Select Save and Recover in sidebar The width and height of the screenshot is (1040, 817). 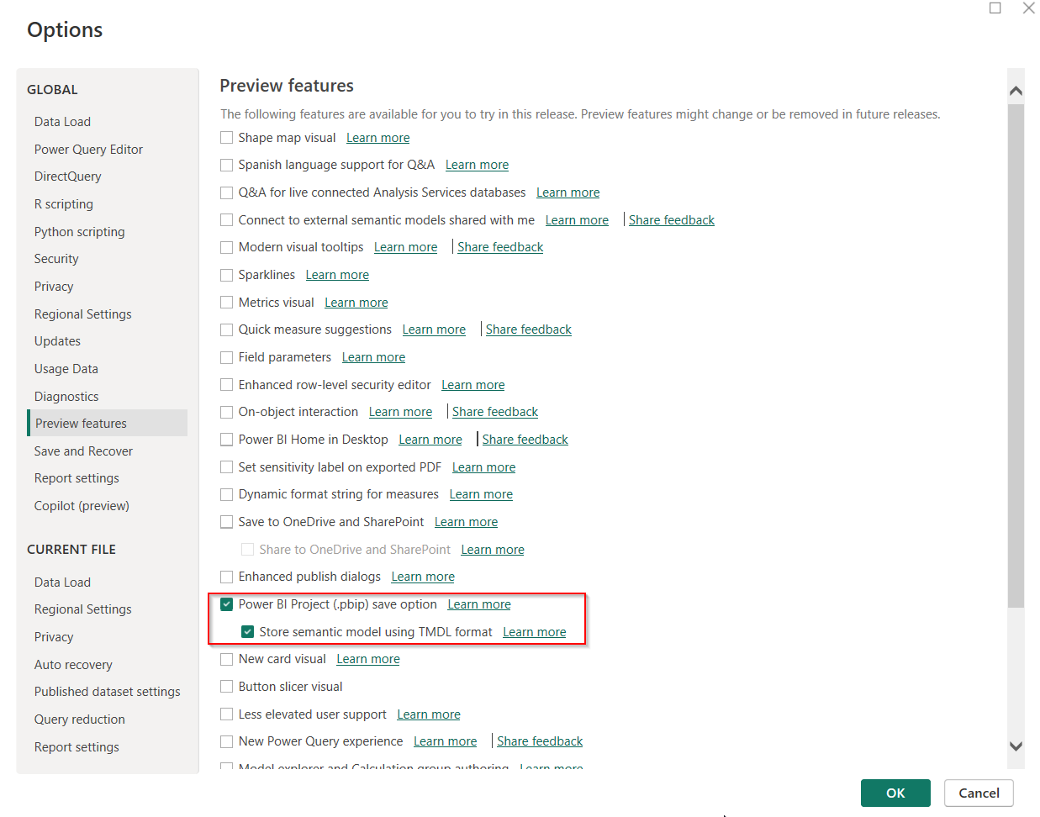83,451
